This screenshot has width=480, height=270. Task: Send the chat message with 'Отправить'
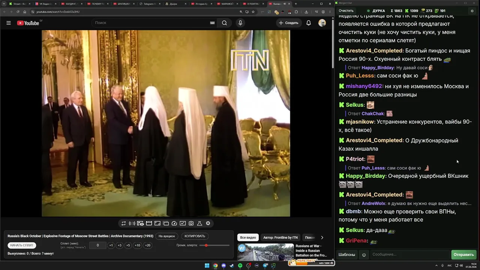[464, 255]
